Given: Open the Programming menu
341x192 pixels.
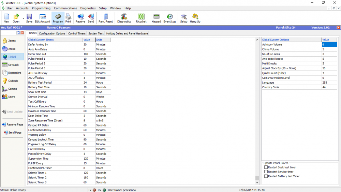Looking at the screenshot, I should coord(41,8).
